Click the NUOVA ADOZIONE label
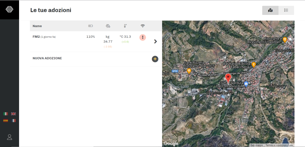The width and height of the screenshot is (305, 147). [47, 58]
